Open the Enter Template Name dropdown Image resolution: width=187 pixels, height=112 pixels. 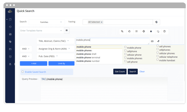tap(42, 31)
